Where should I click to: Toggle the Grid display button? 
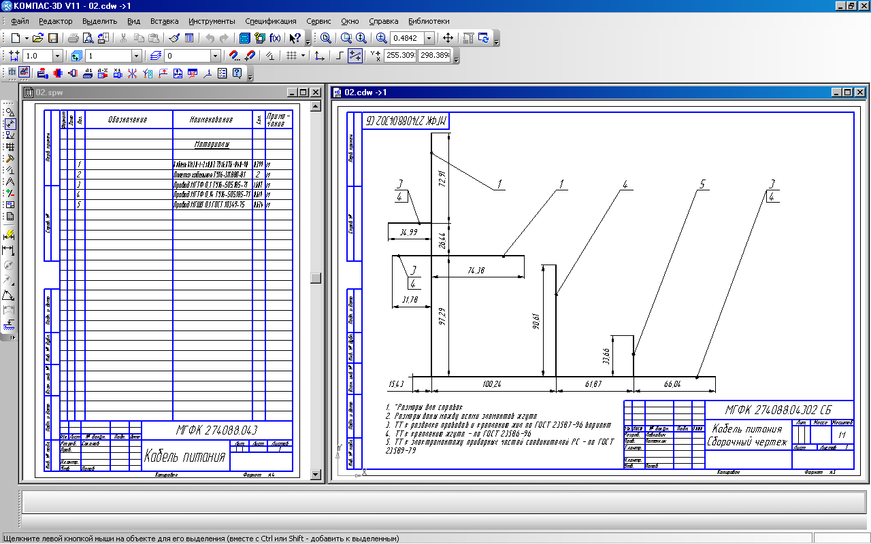(x=292, y=56)
